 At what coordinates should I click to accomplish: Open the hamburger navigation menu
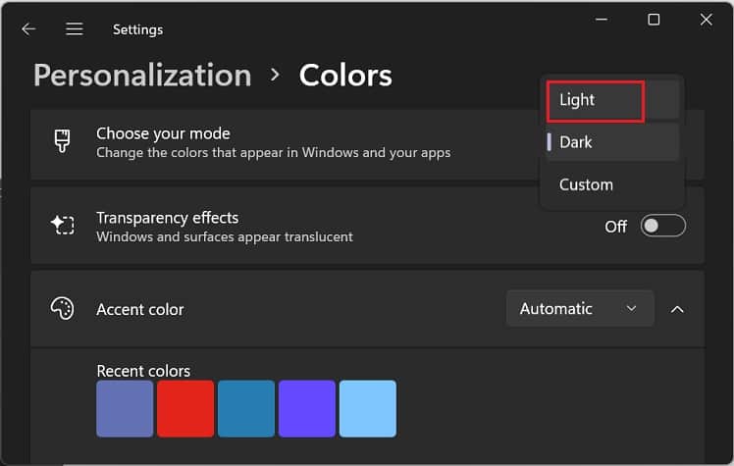coord(75,29)
